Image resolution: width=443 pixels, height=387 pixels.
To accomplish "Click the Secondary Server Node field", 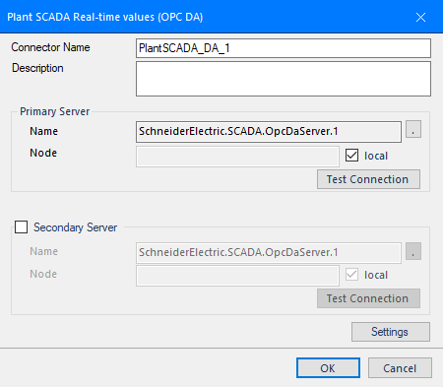I will (x=237, y=276).
